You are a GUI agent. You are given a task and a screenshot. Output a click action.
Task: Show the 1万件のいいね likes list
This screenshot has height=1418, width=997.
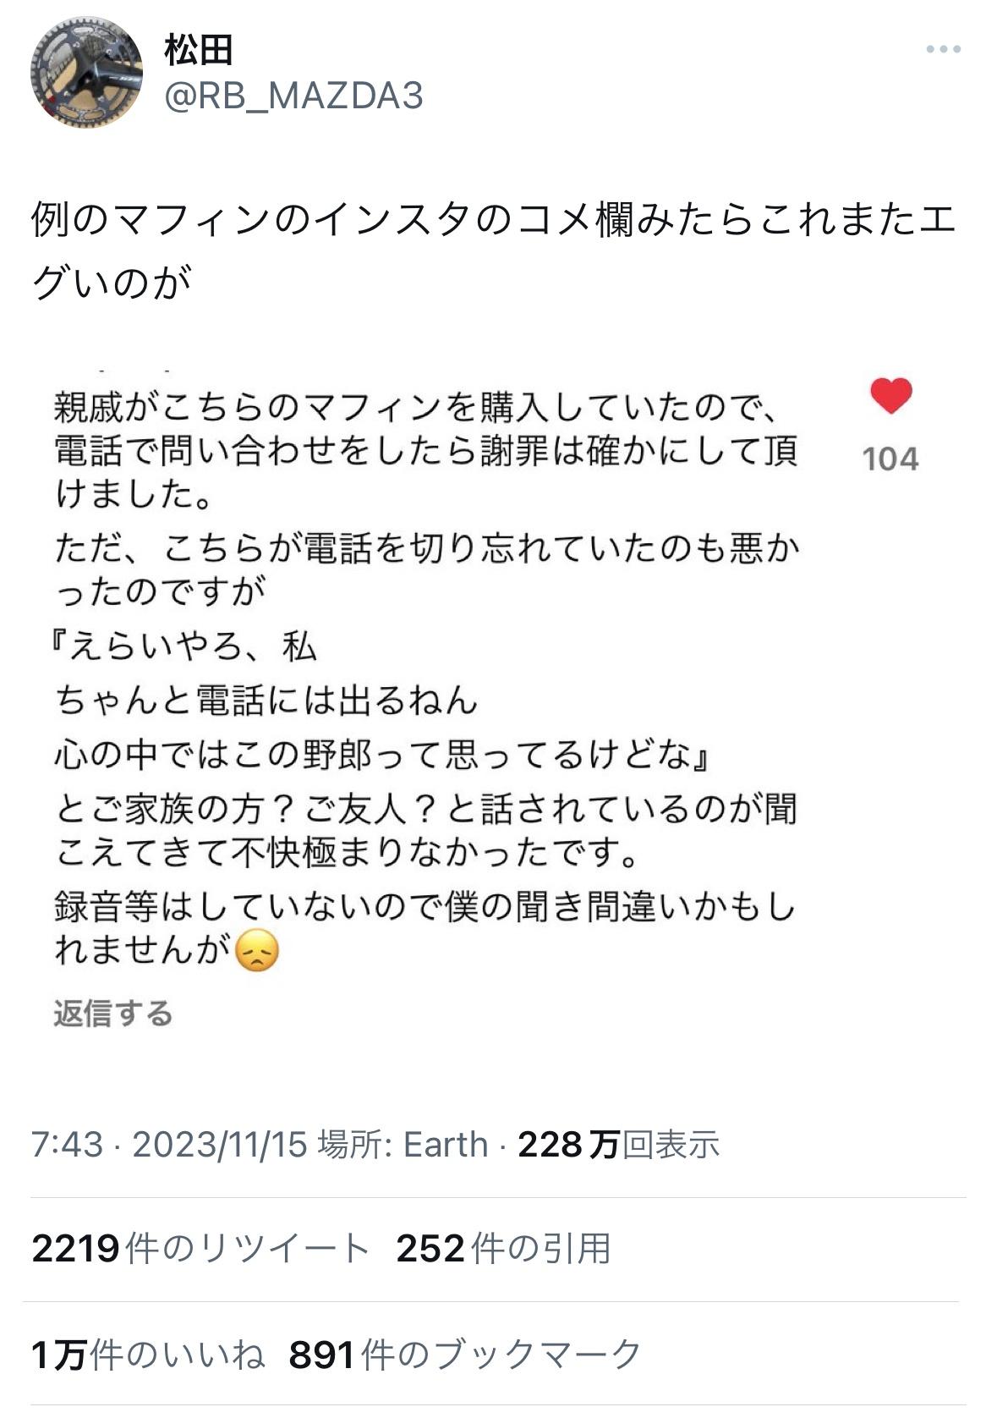point(148,1355)
